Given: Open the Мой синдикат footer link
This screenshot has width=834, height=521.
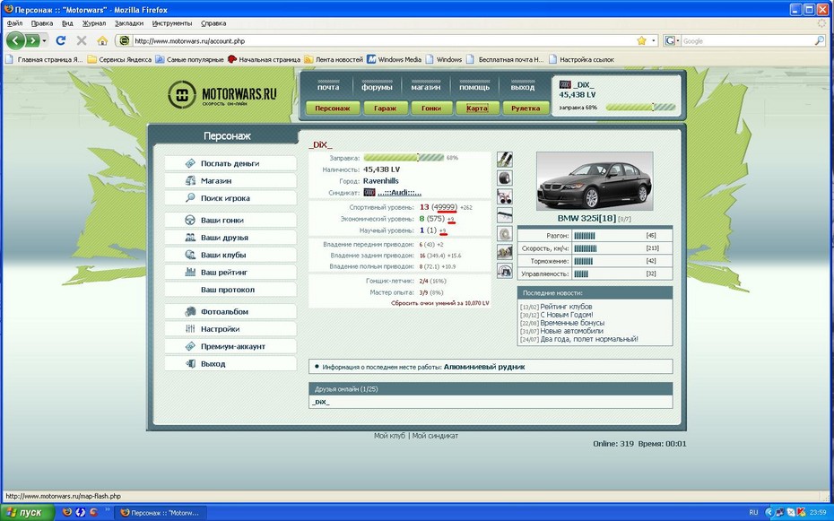Looking at the screenshot, I should 435,436.
